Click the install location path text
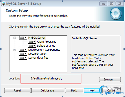 [46, 78]
